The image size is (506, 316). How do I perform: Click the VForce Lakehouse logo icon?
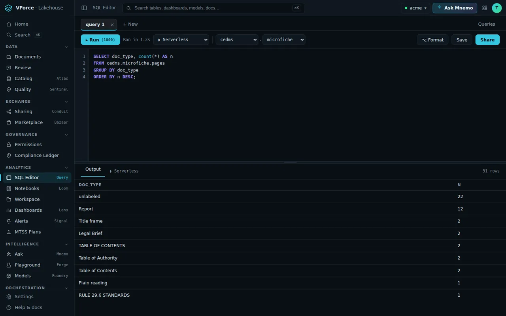pos(8,8)
